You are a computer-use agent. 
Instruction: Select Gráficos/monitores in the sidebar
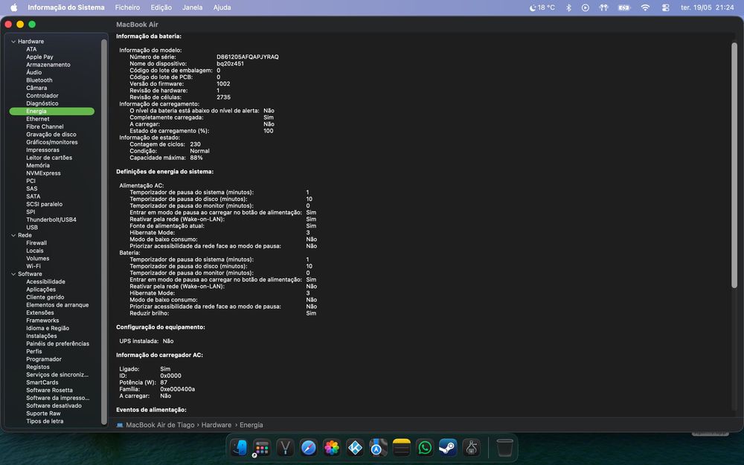[52, 142]
